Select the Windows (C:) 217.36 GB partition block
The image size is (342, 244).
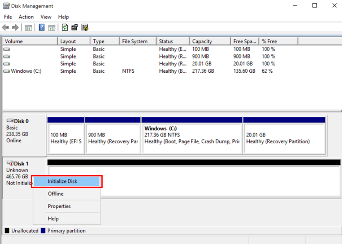coord(192,136)
